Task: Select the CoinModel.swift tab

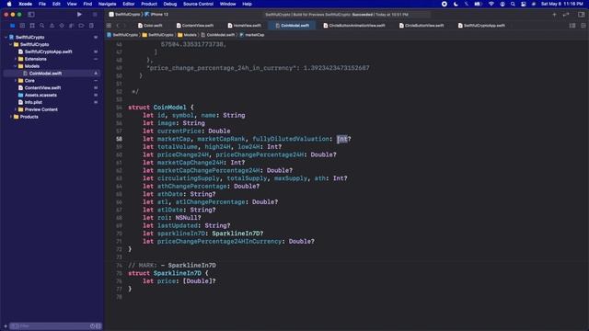Action: click(292, 26)
